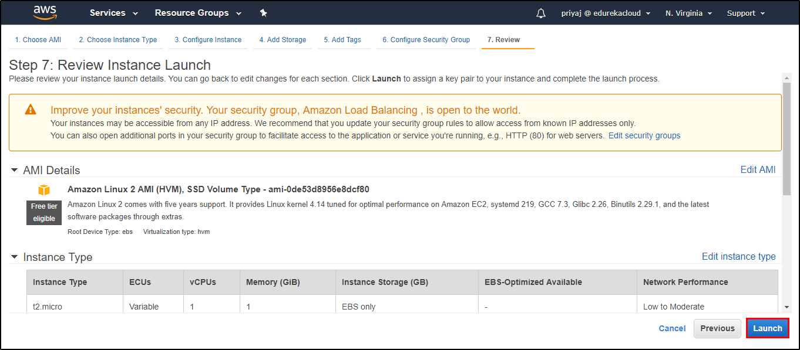The width and height of the screenshot is (800, 350).
Task: Click the Root Device Type: ebs text
Action: coord(100,232)
